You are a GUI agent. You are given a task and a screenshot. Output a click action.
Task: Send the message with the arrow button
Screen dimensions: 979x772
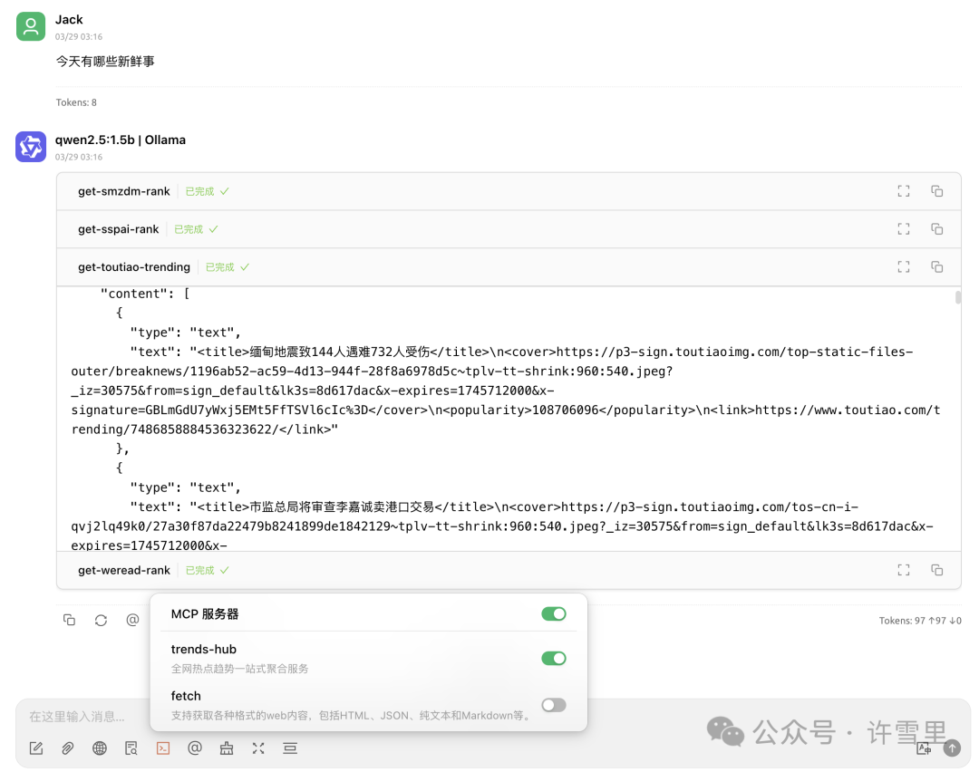pos(952,748)
